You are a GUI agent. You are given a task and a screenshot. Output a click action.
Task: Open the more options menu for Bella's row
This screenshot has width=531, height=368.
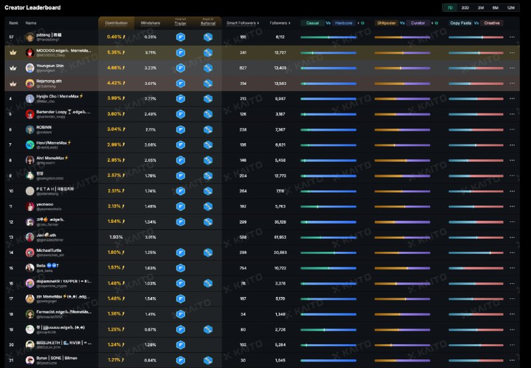coord(512,268)
